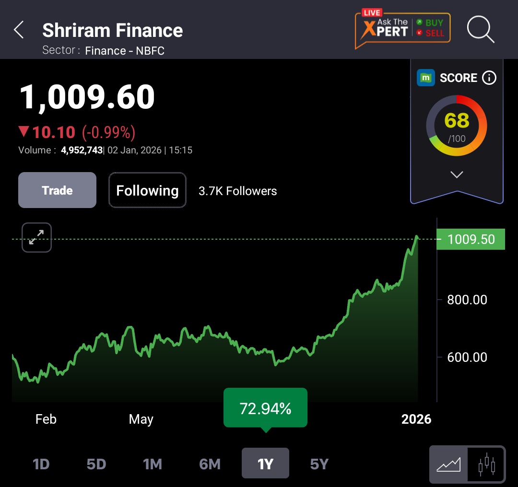Tap the Shriram Finance title
This screenshot has width=518, height=487.
click(112, 30)
